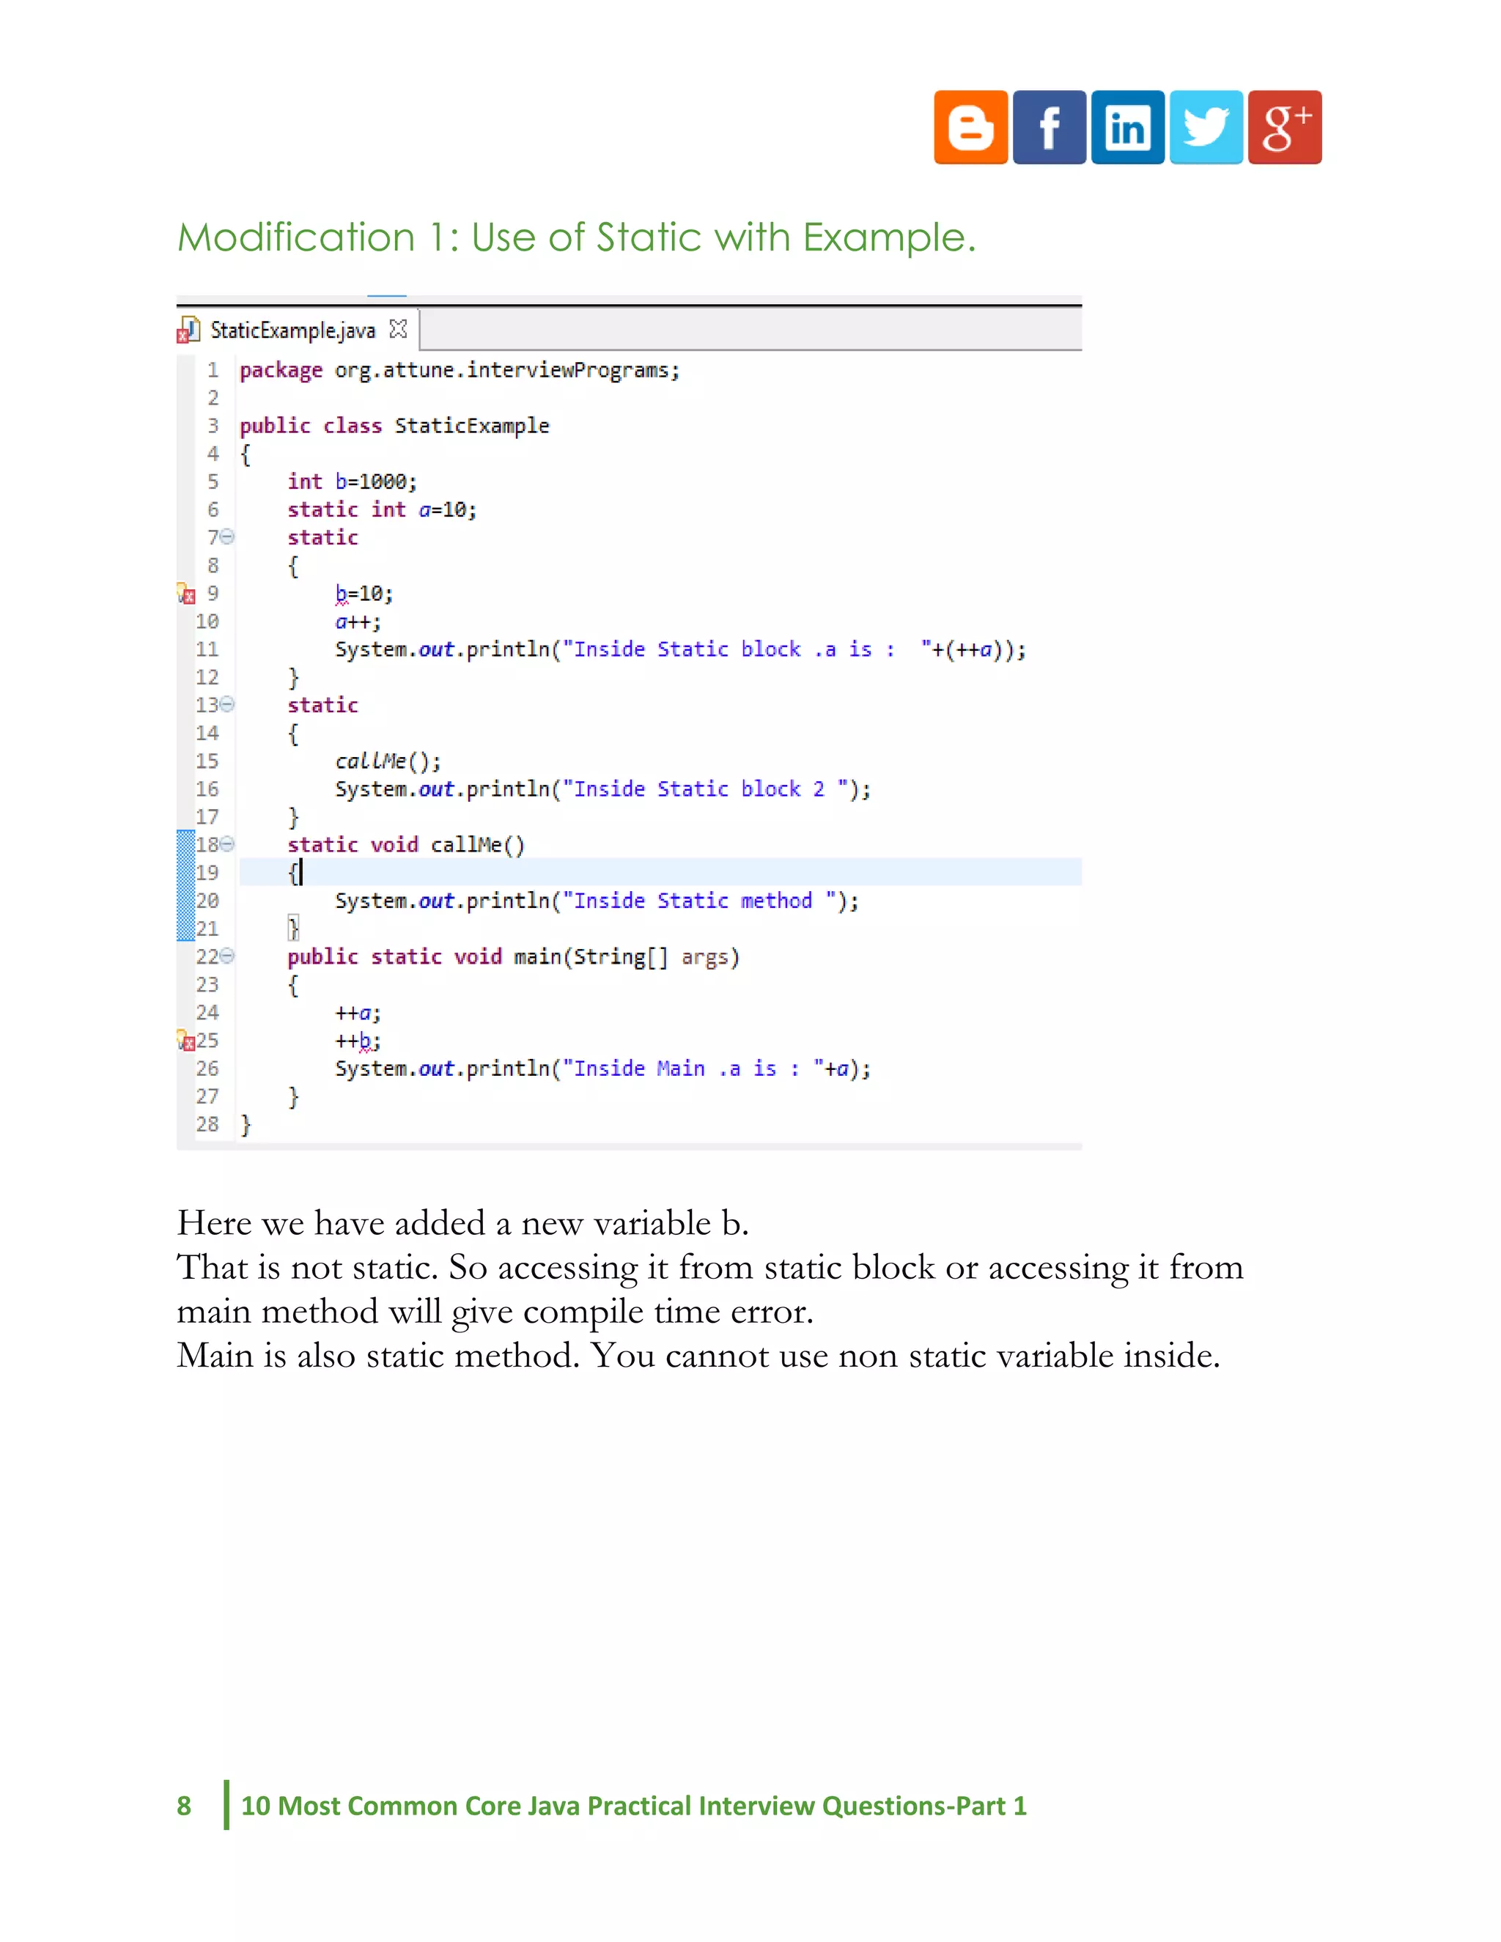1501x1942 pixels.
Task: Click error marker on line 25
Action: tap(186, 1041)
